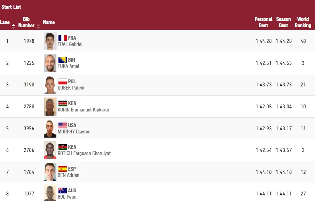The width and height of the screenshot is (315, 201).
Task: Click the Spain flag icon
Action: pos(63,169)
